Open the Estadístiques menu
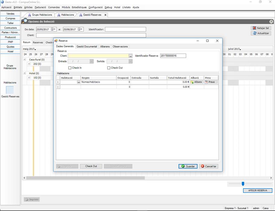The width and height of the screenshot is (275, 211). (79, 7)
